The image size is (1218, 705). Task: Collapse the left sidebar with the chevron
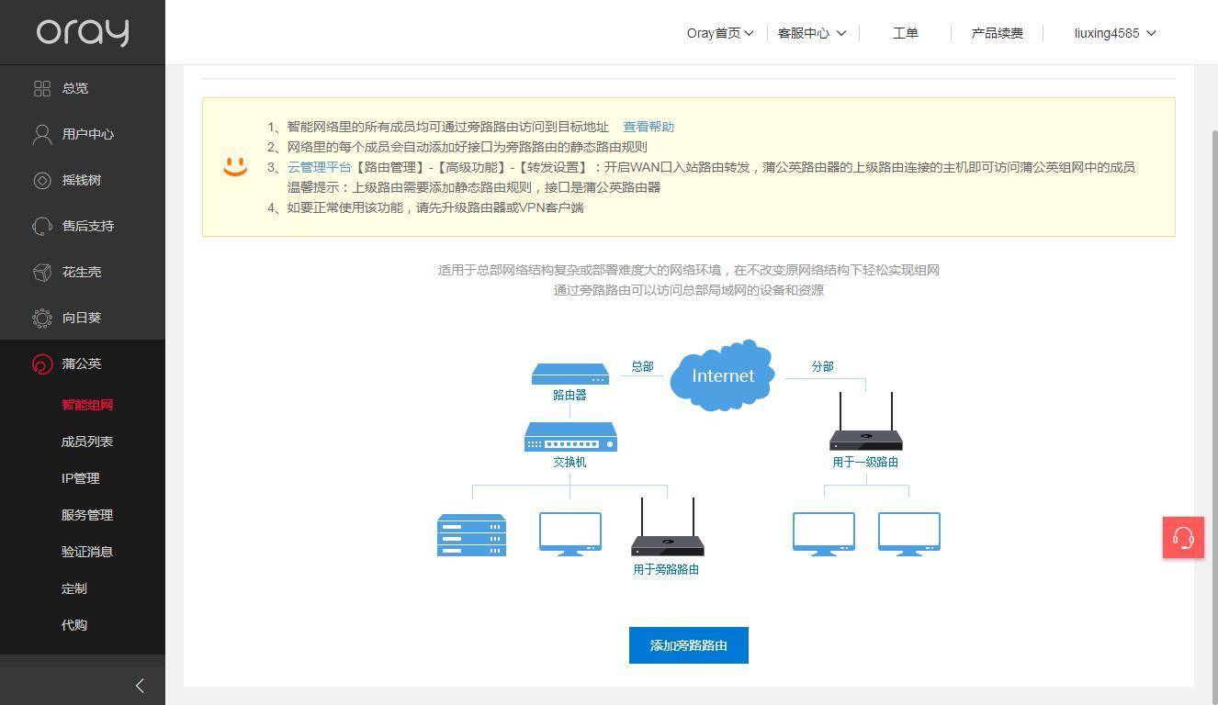(x=140, y=686)
